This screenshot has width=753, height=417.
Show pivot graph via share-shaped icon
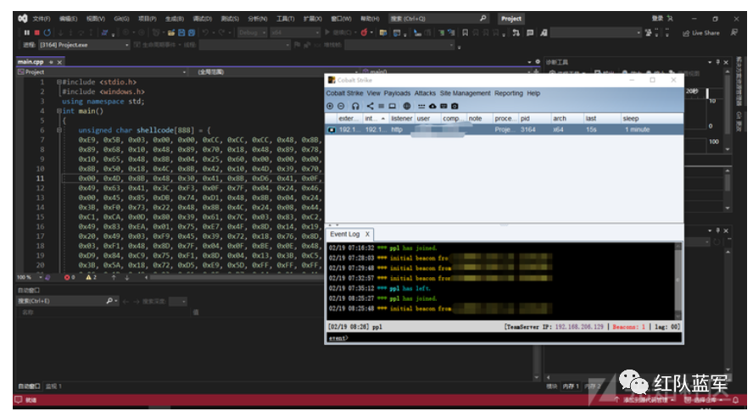click(370, 106)
